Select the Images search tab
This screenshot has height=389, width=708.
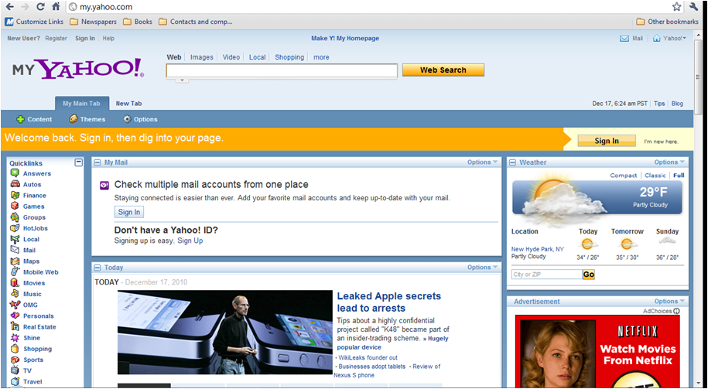[x=201, y=57]
